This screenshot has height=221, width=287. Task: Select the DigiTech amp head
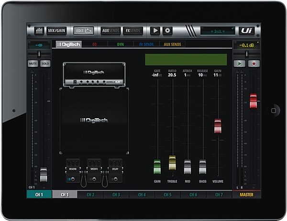tap(94, 75)
